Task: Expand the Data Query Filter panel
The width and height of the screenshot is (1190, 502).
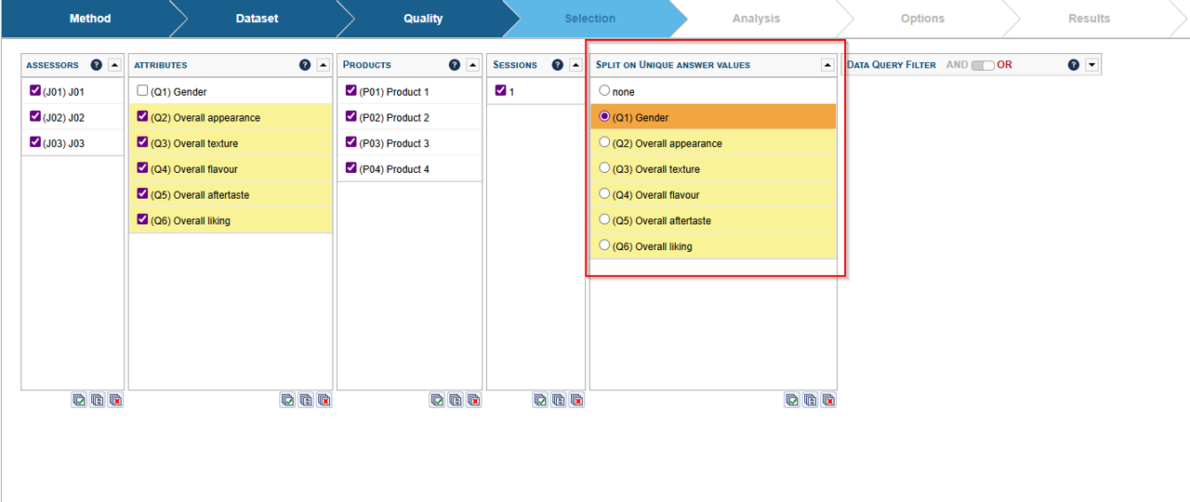Action: tap(1092, 65)
